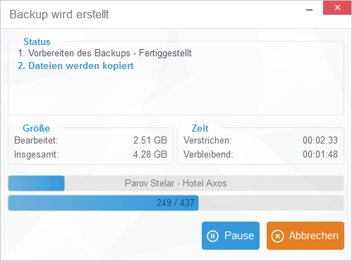Click the Verbleibend time 00:01:48
The height and width of the screenshot is (261, 352).
click(320, 154)
